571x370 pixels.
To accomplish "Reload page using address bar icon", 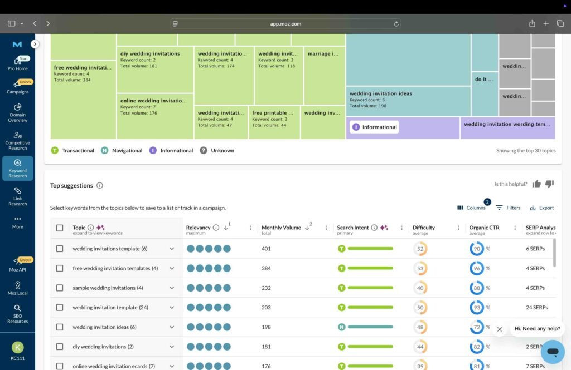I will (396, 24).
